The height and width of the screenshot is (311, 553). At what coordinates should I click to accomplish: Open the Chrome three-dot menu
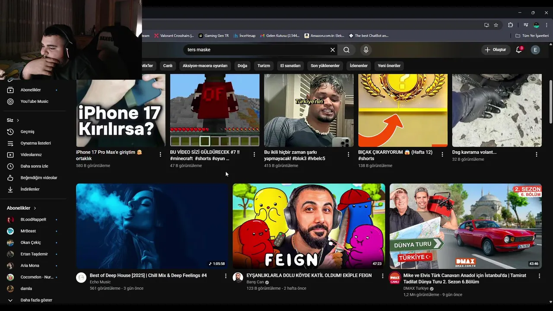tap(547, 25)
